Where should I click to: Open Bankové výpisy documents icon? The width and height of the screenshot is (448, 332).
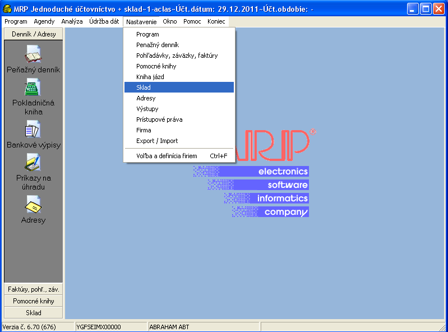point(33,129)
